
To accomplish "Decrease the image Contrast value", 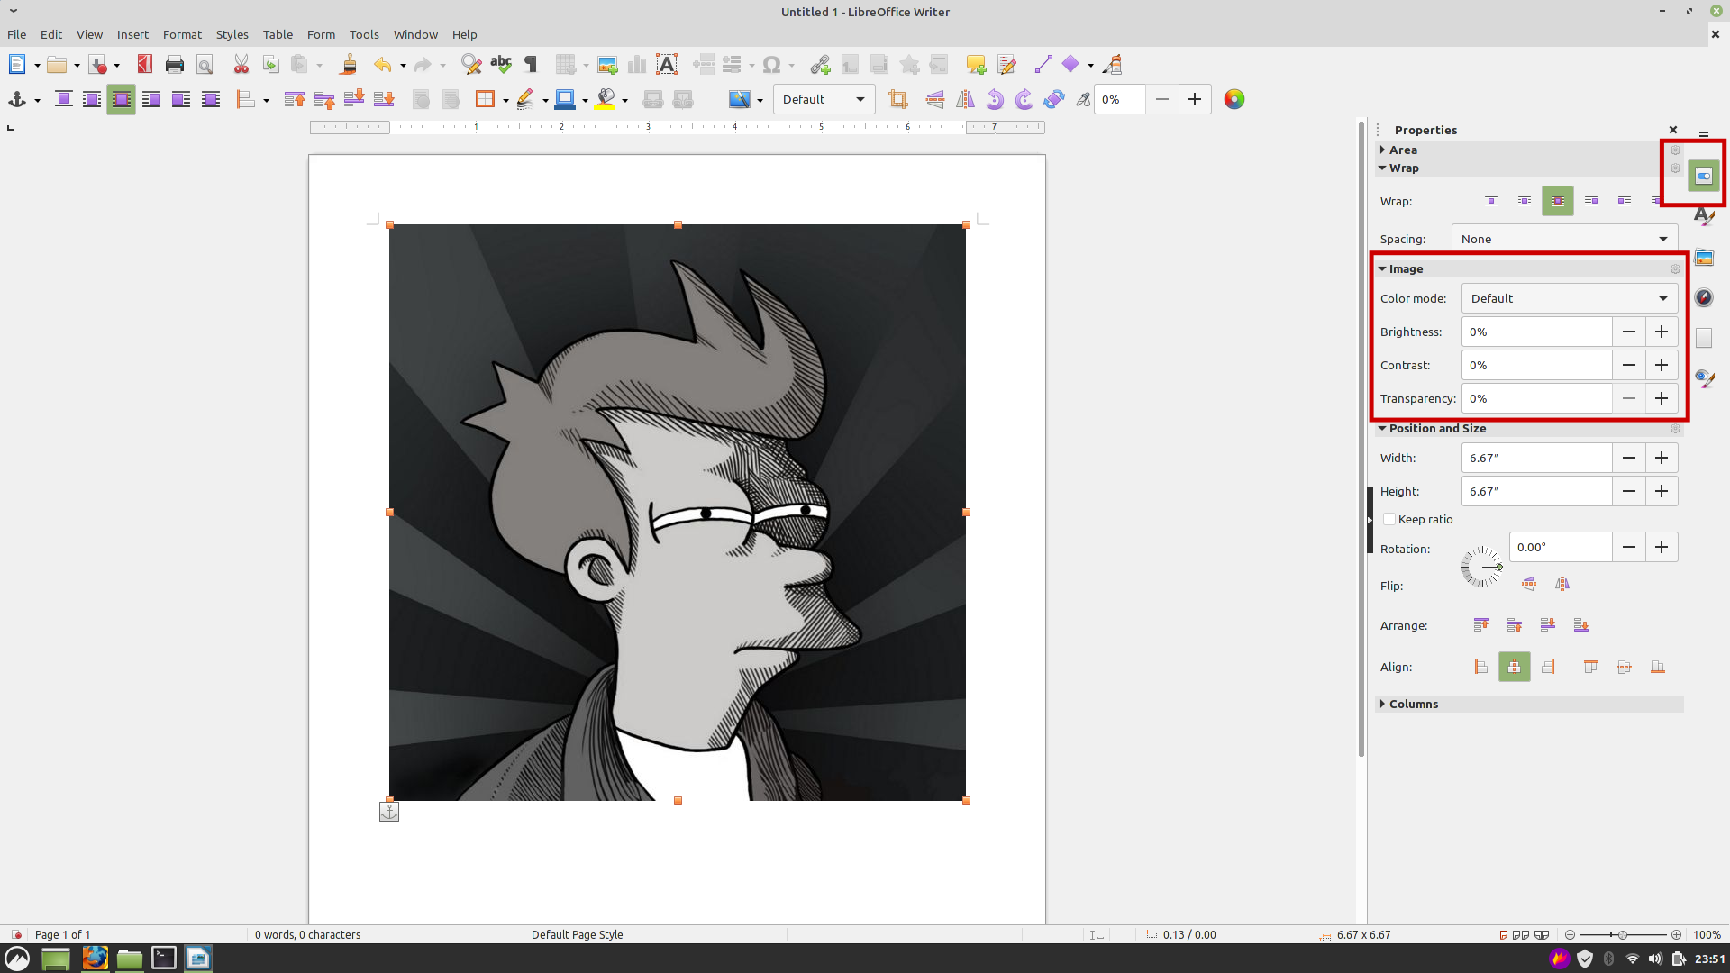I will (1628, 366).
